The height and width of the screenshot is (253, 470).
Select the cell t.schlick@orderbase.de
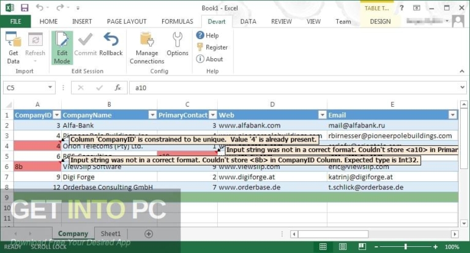[x=392, y=187]
